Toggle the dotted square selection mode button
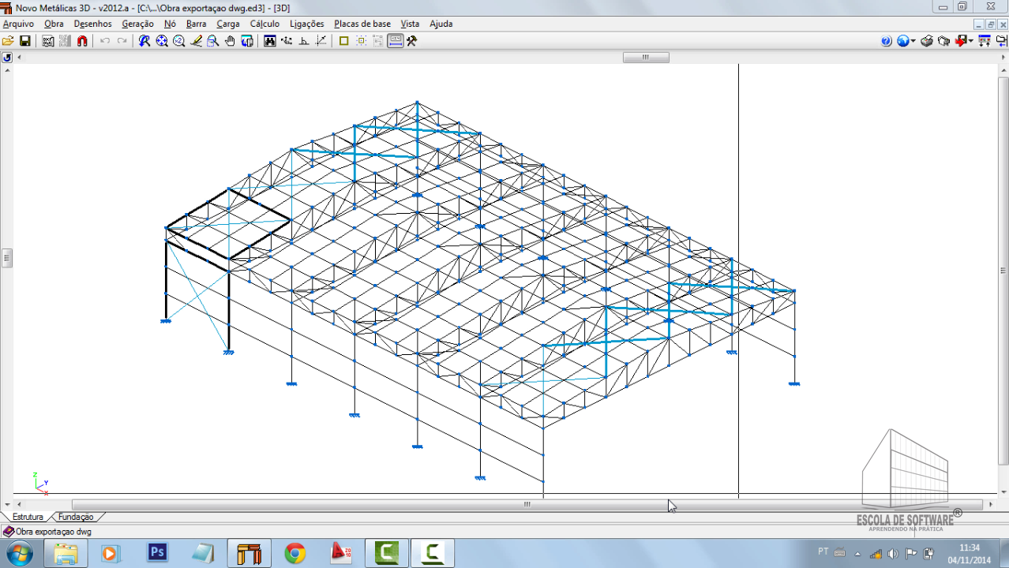1009x568 pixels. tap(361, 41)
